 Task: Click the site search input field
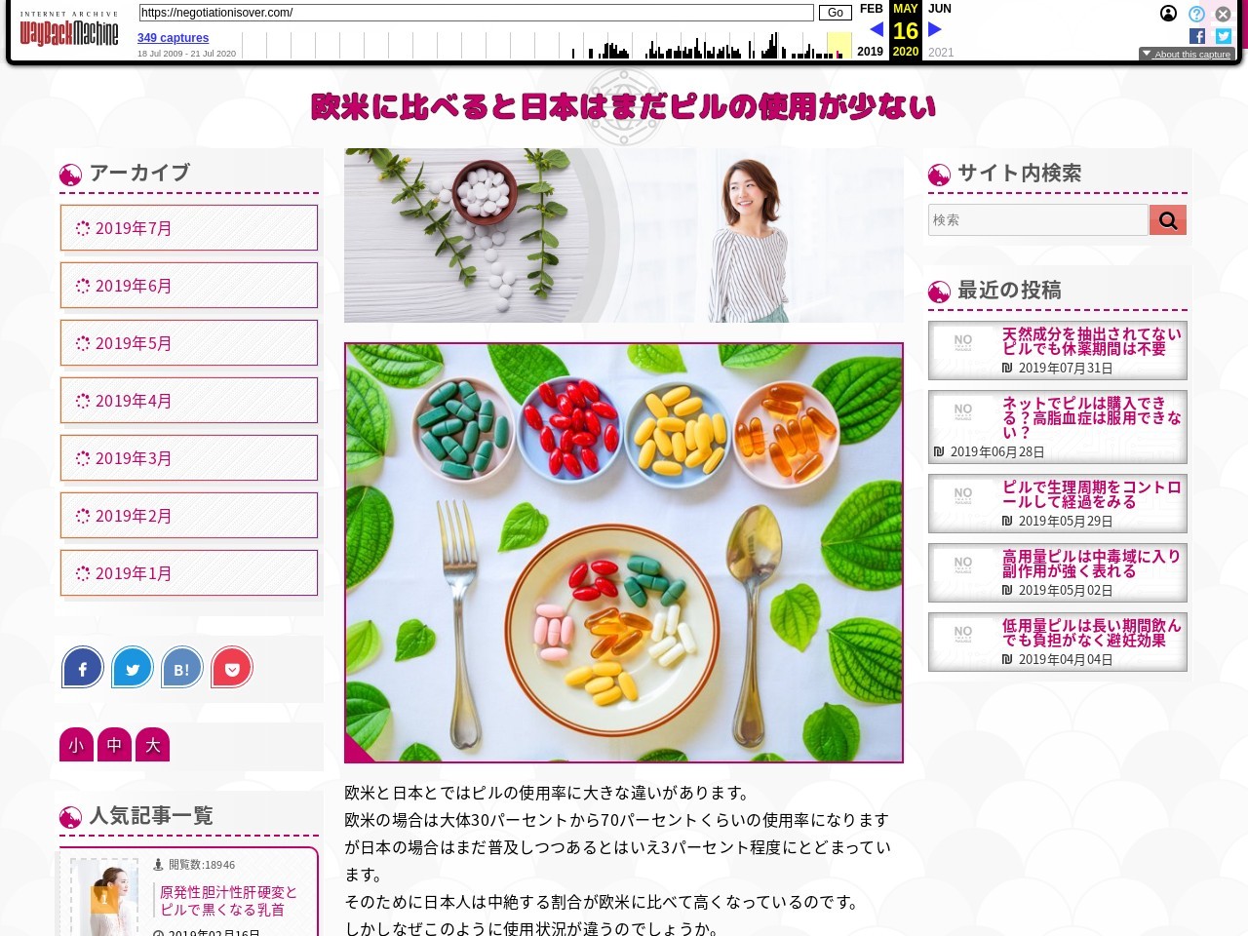pos(1037,220)
